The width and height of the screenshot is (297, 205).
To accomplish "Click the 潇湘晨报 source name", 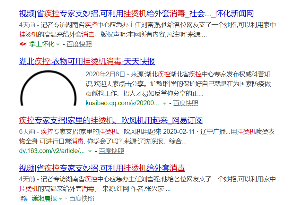I will (x=44, y=199).
